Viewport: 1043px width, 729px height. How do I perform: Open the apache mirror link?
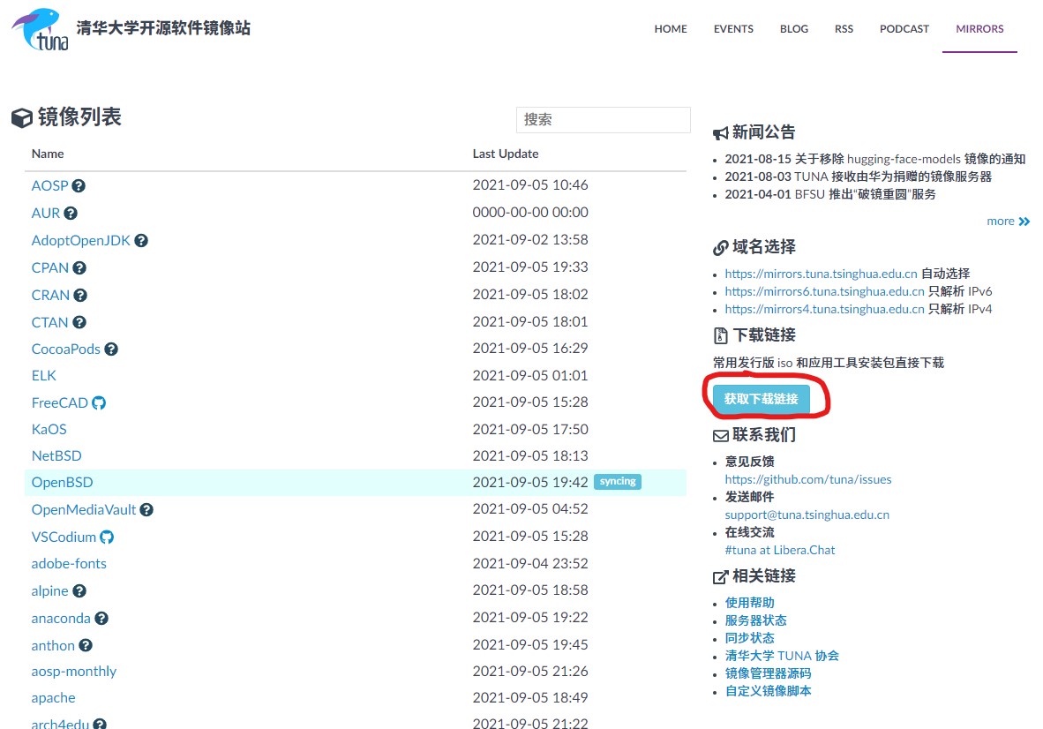point(53,698)
